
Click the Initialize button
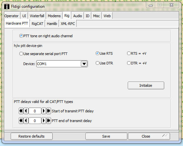click(x=146, y=85)
